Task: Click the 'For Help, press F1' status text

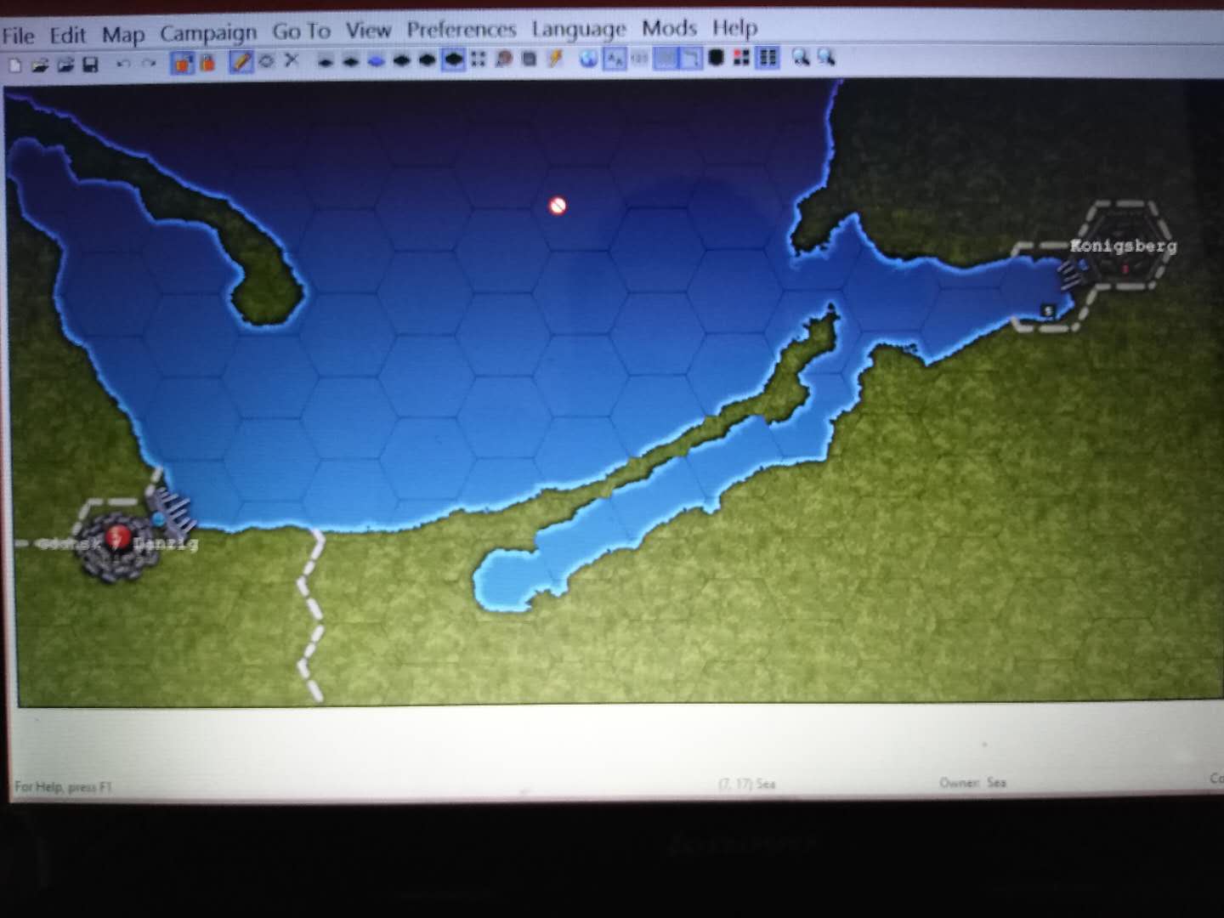Action: click(63, 787)
